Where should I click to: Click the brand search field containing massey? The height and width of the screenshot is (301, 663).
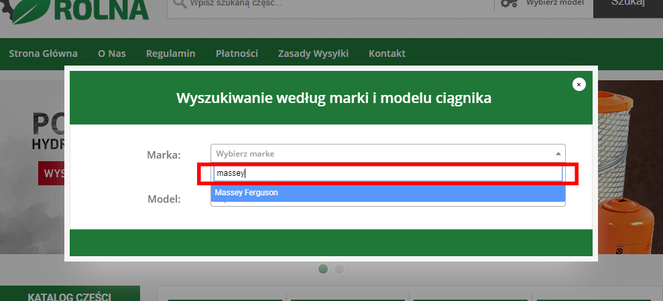tap(387, 173)
